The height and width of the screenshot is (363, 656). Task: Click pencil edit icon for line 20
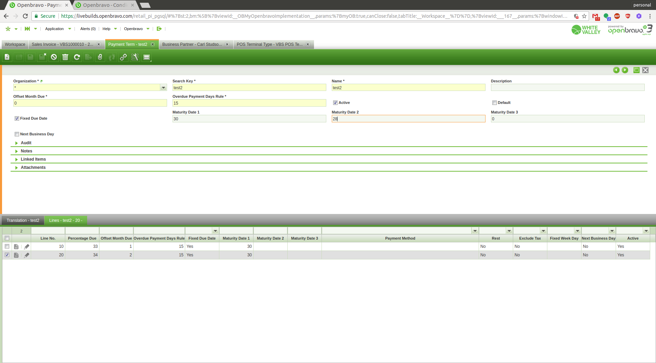click(27, 255)
